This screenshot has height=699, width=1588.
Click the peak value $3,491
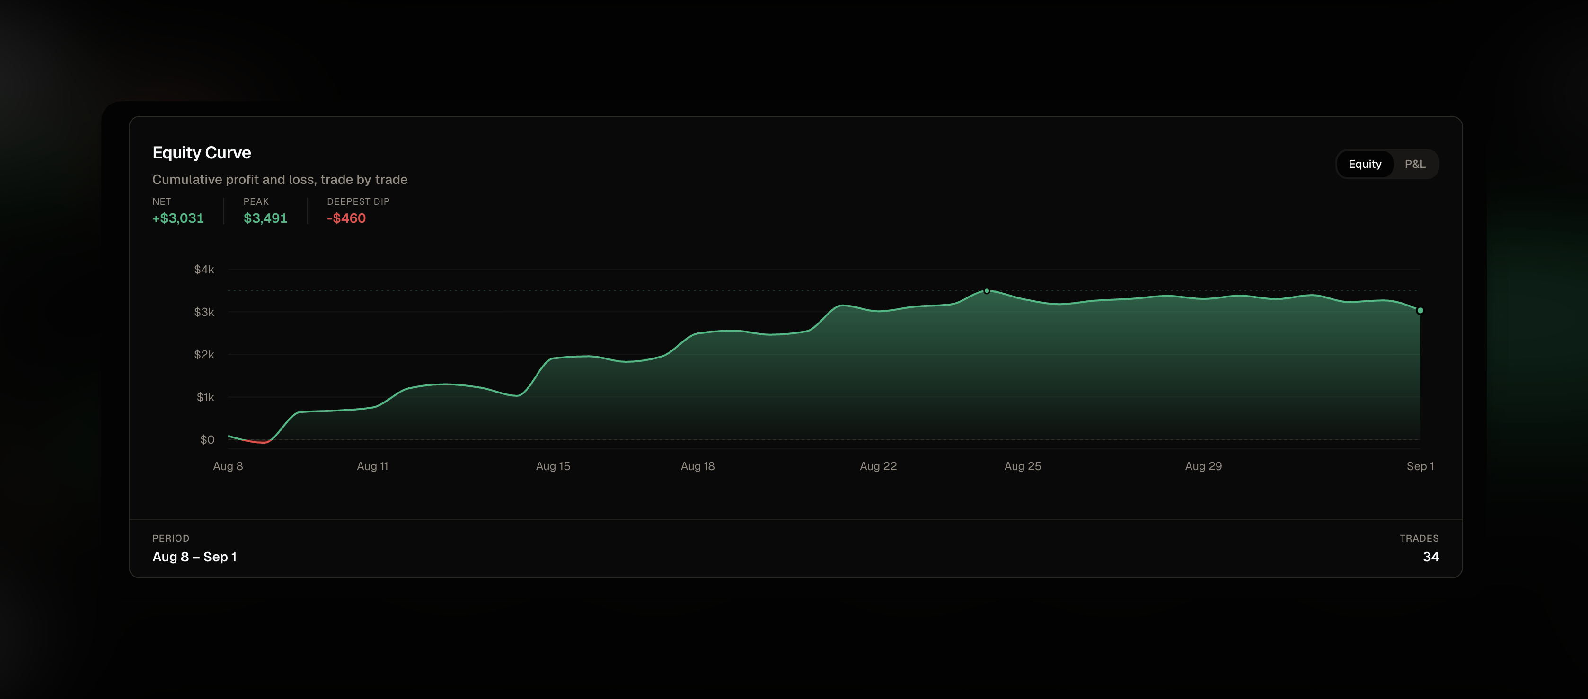[266, 218]
